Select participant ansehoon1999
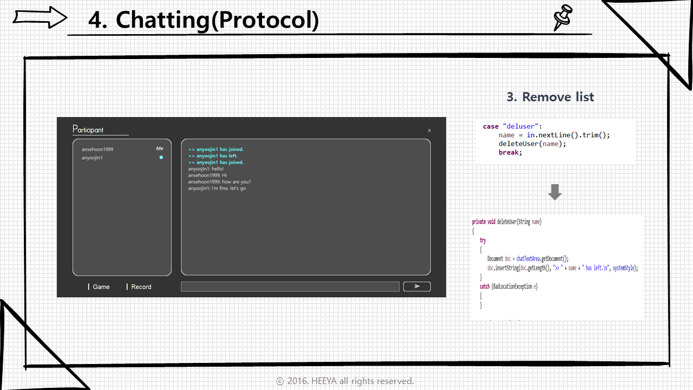693x390 pixels. pyautogui.click(x=97, y=149)
